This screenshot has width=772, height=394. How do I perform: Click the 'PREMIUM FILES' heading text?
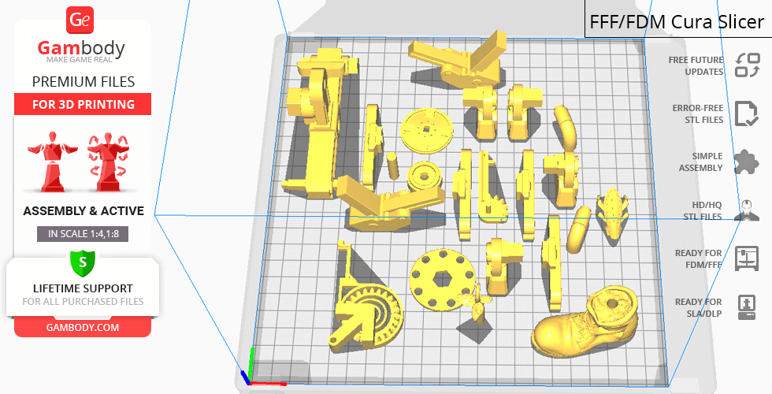[82, 82]
